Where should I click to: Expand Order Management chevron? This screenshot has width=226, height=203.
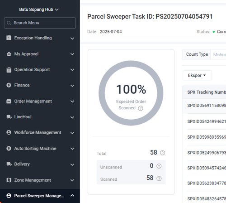(72, 101)
